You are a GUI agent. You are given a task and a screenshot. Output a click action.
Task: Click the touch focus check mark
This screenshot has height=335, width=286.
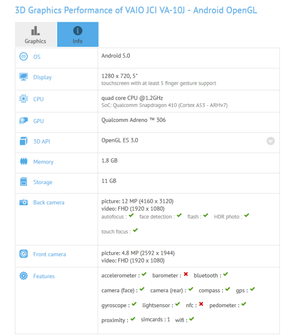135,230
